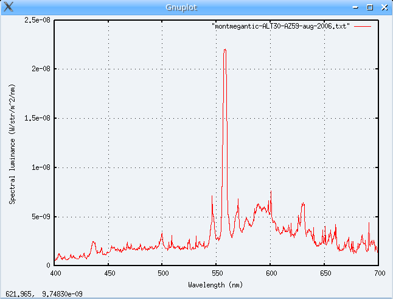This screenshot has width=393, height=299.
Task: Click the X window menu icon
Action: coord(9,7)
